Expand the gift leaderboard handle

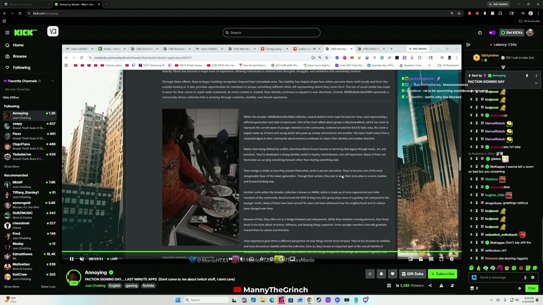[503, 67]
